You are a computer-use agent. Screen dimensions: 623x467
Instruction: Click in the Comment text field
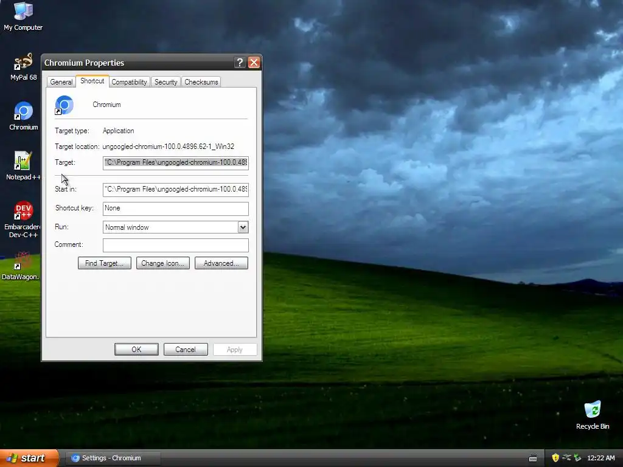click(176, 245)
